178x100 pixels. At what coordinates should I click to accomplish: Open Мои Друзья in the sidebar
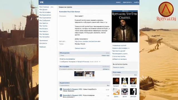(43, 9)
